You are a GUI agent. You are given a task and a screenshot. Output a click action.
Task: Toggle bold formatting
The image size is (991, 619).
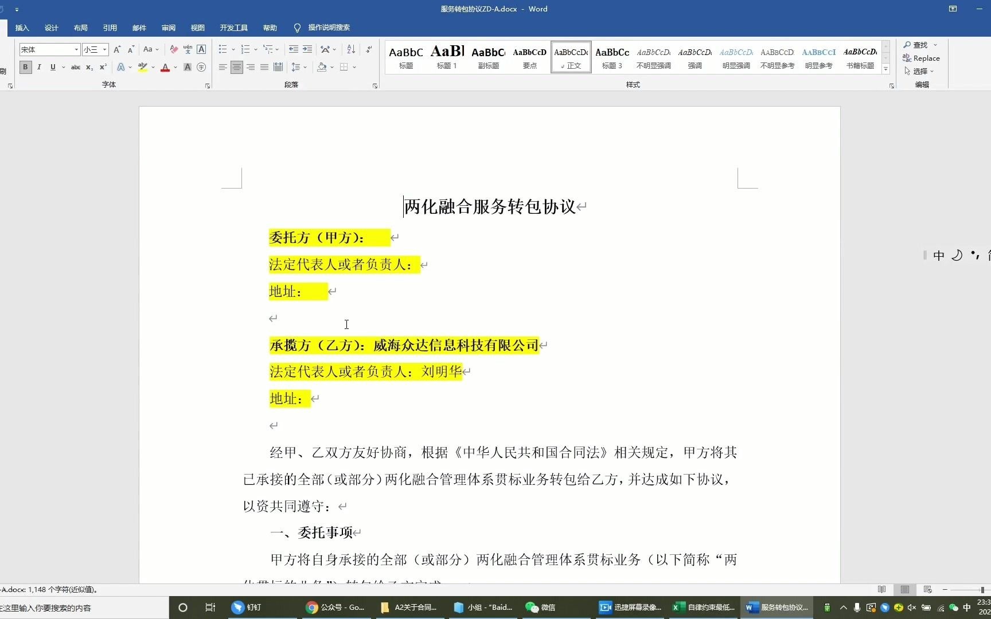pyautogui.click(x=25, y=67)
